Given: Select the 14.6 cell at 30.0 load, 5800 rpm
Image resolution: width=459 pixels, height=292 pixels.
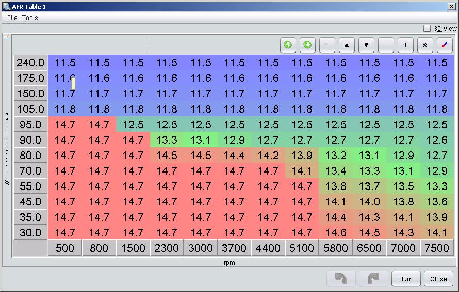Looking at the screenshot, I should coord(336,232).
